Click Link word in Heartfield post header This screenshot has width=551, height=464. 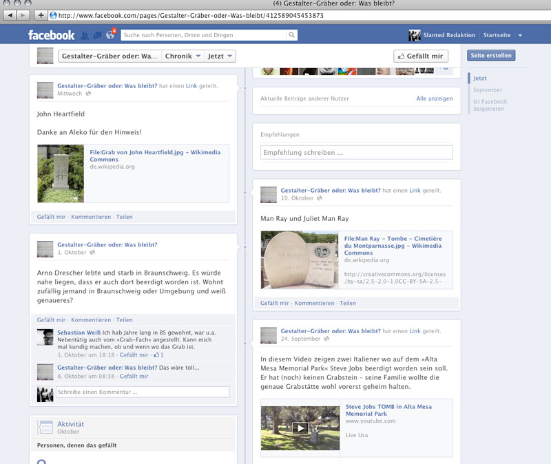[x=191, y=85]
